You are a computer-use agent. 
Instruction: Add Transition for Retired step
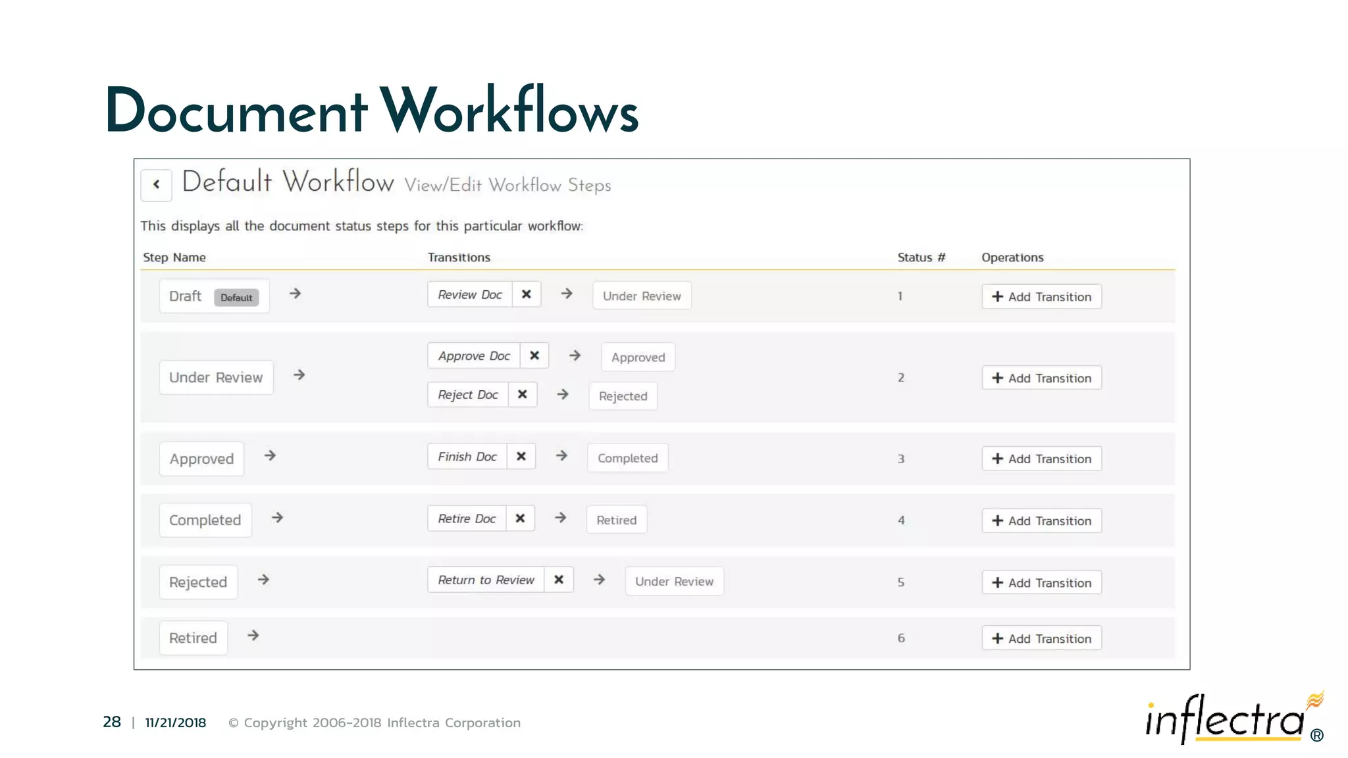[x=1042, y=638]
